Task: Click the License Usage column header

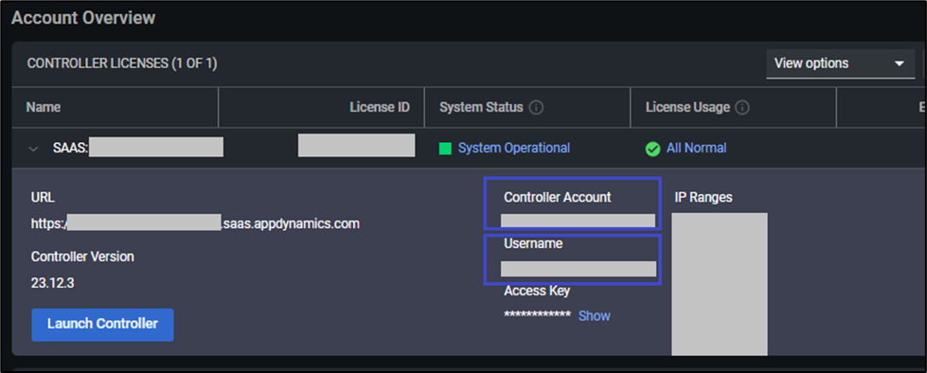Action: (x=687, y=108)
